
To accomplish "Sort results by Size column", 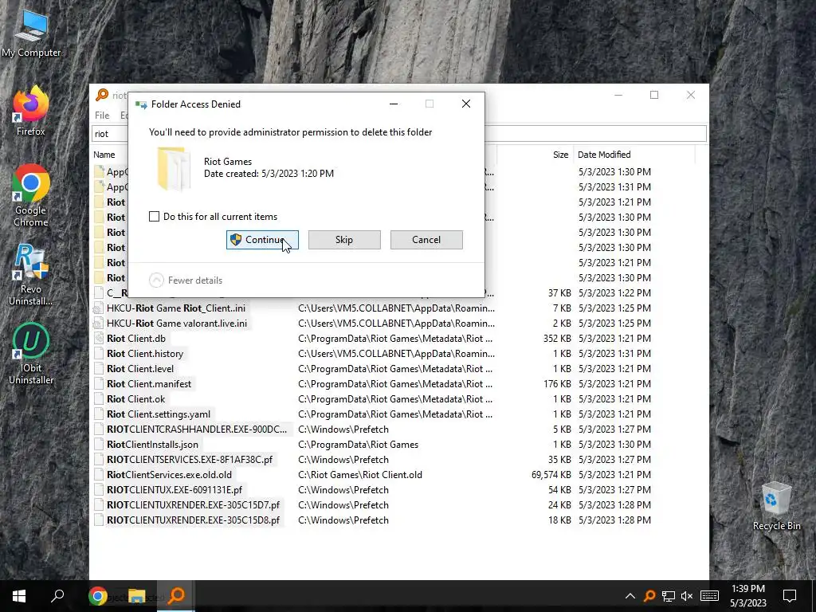I will tap(560, 155).
